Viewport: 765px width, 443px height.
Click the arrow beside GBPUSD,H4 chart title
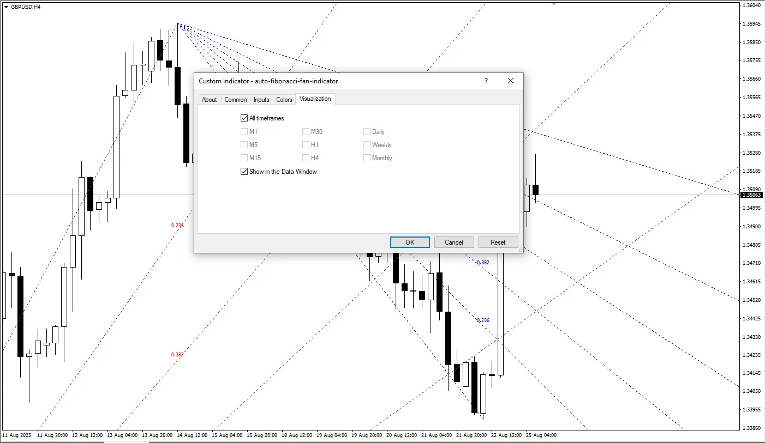click(6, 7)
